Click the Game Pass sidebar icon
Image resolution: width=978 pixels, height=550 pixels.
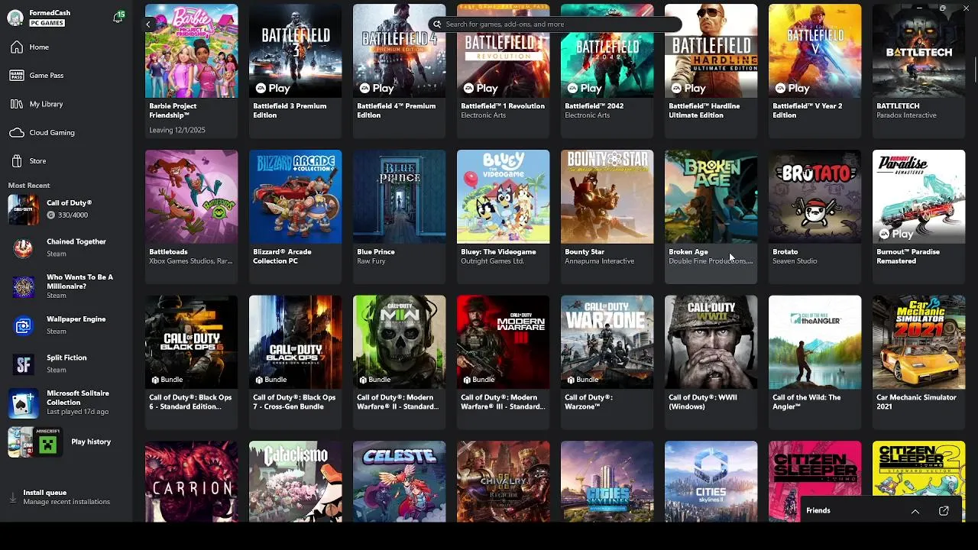point(17,76)
